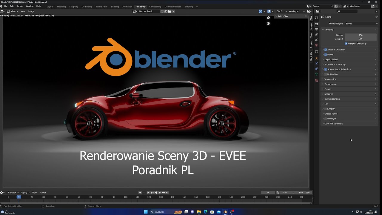Uncheck the Bloom checkbox
Image resolution: width=382 pixels, height=215 pixels.
(326, 55)
